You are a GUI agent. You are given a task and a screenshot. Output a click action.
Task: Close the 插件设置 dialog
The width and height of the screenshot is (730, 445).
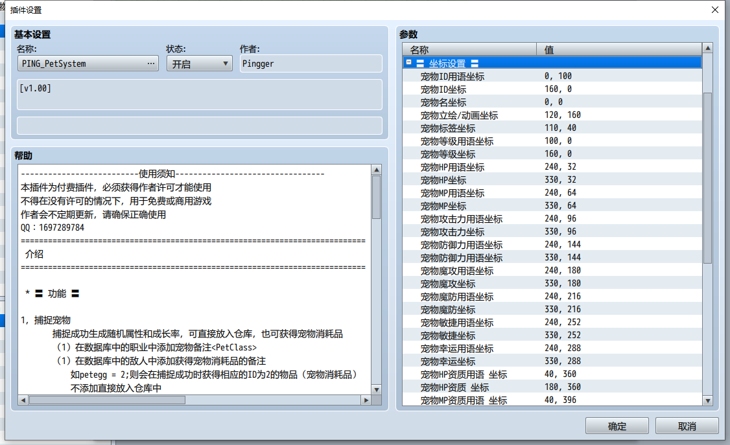pos(715,10)
